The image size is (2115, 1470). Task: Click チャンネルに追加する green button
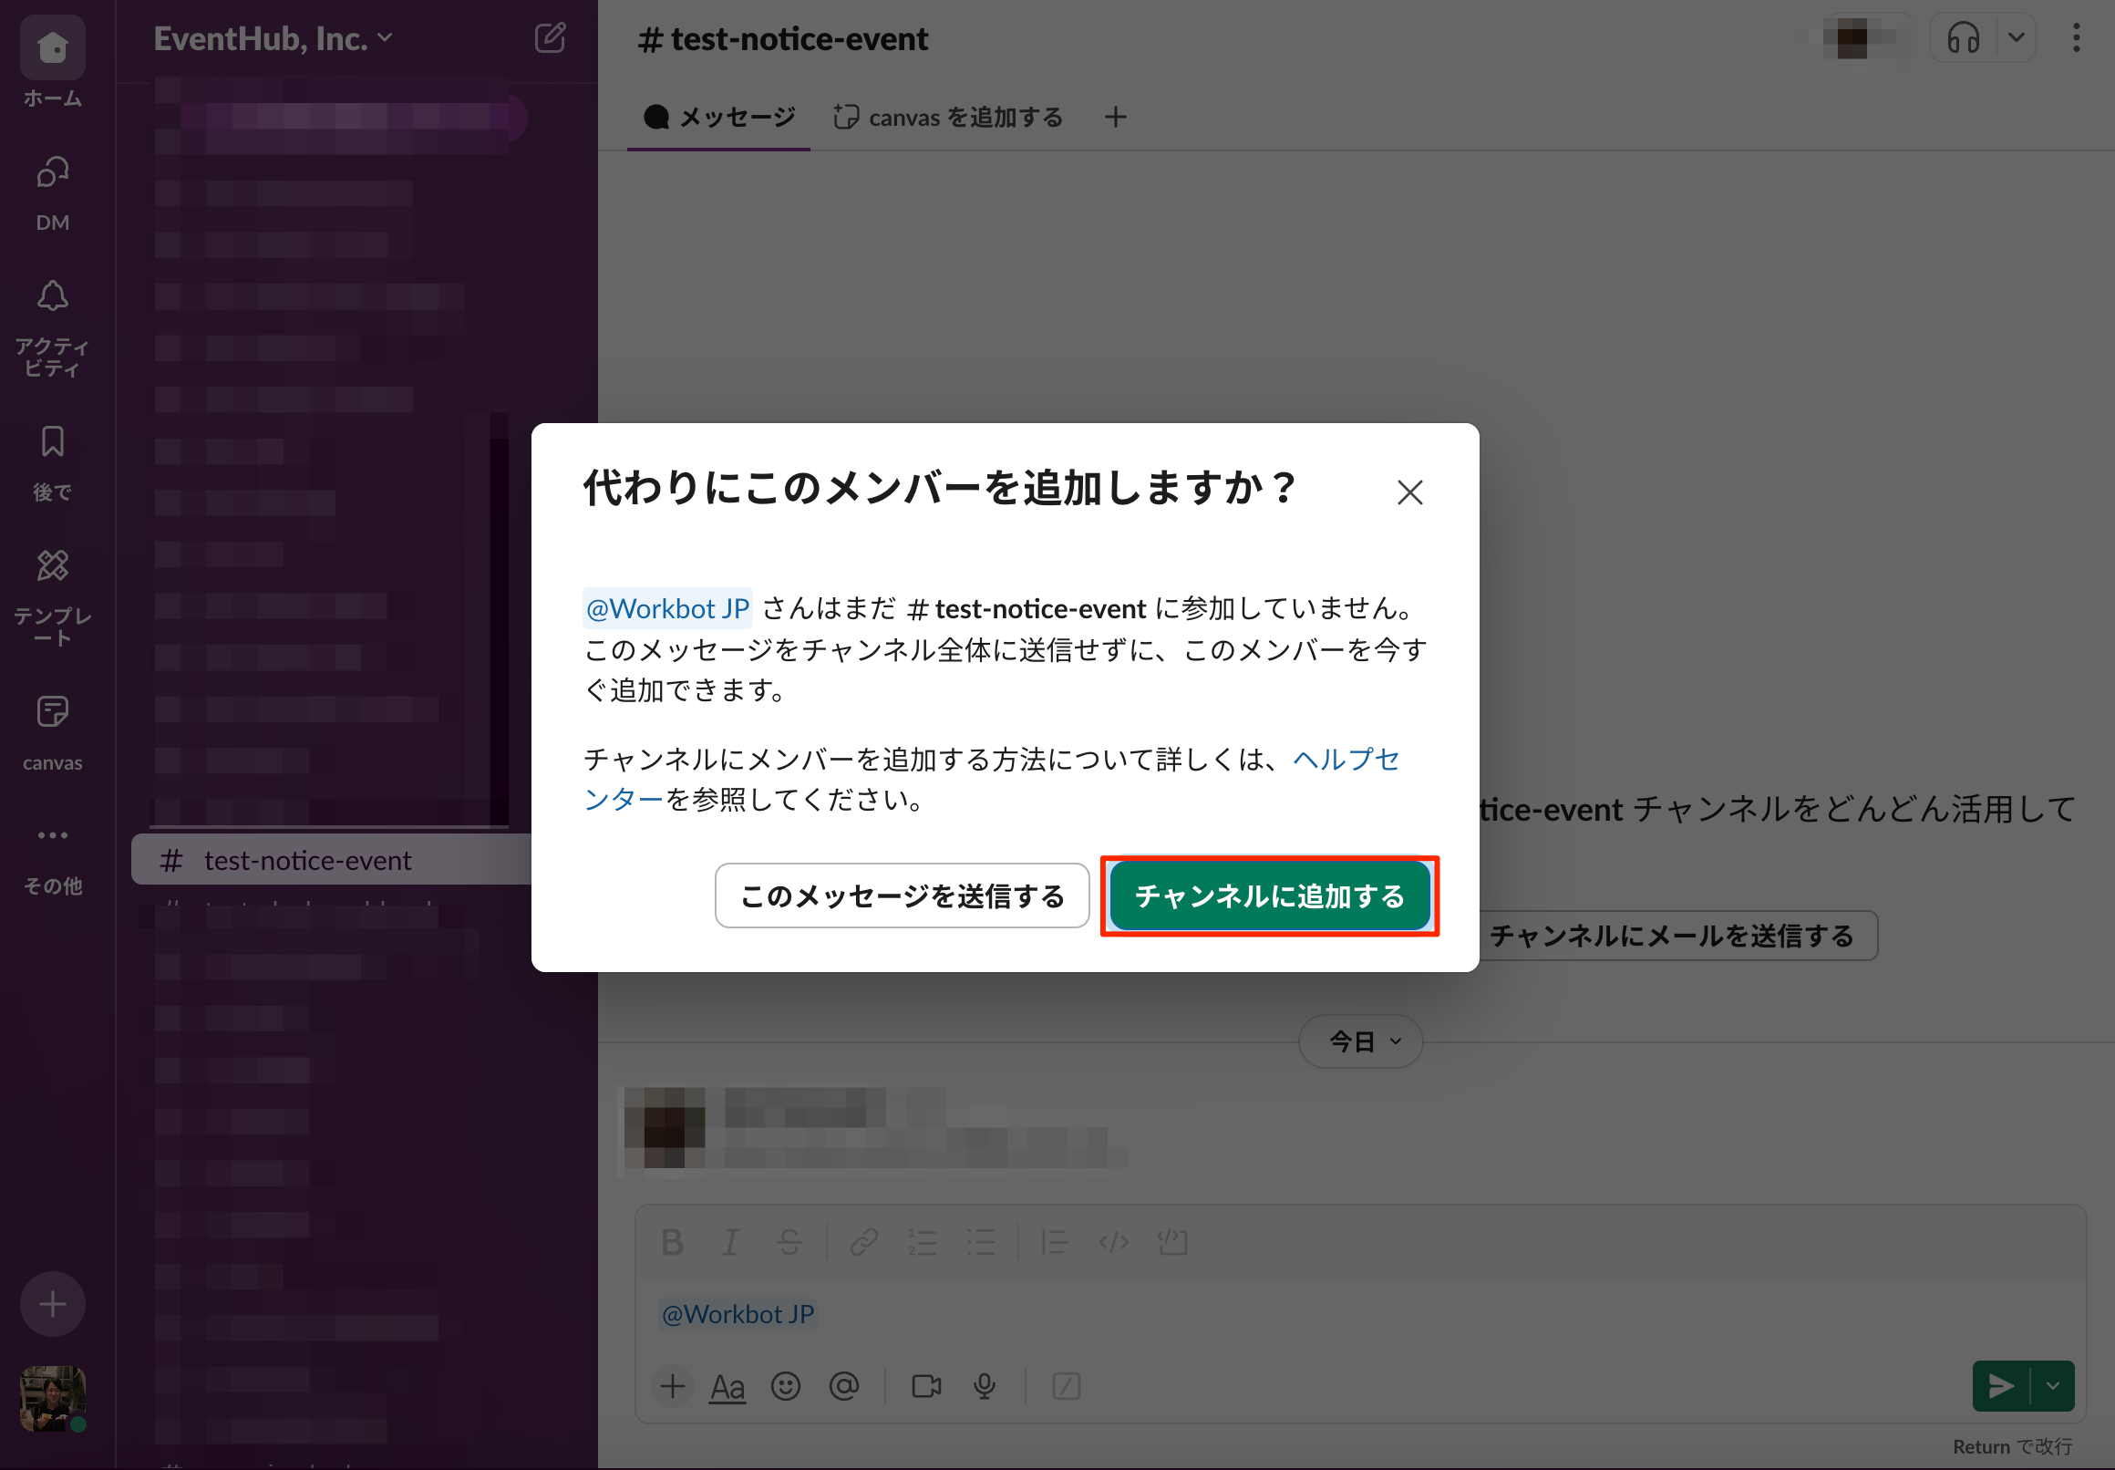click(x=1270, y=895)
